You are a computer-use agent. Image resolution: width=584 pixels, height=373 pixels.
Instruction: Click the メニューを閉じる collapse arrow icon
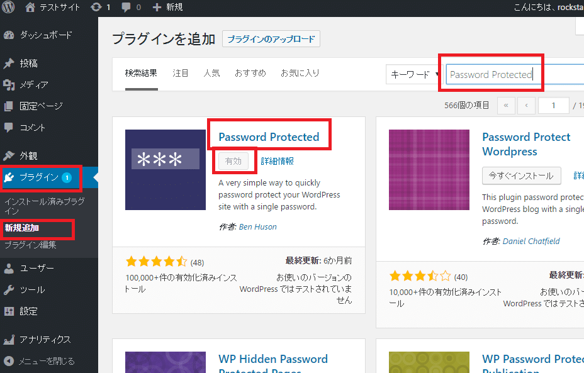pyautogui.click(x=9, y=361)
